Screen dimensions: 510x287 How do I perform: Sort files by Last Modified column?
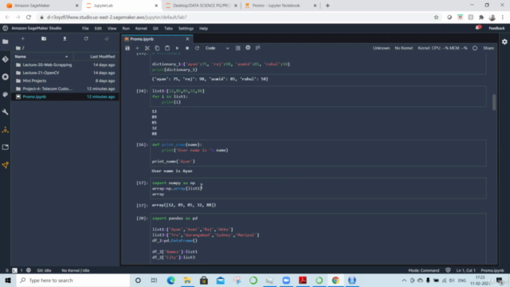(x=96, y=57)
